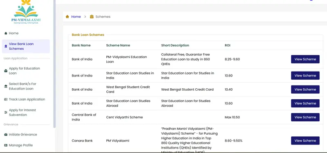Click the Schemes breadcrumb text

tap(103, 17)
